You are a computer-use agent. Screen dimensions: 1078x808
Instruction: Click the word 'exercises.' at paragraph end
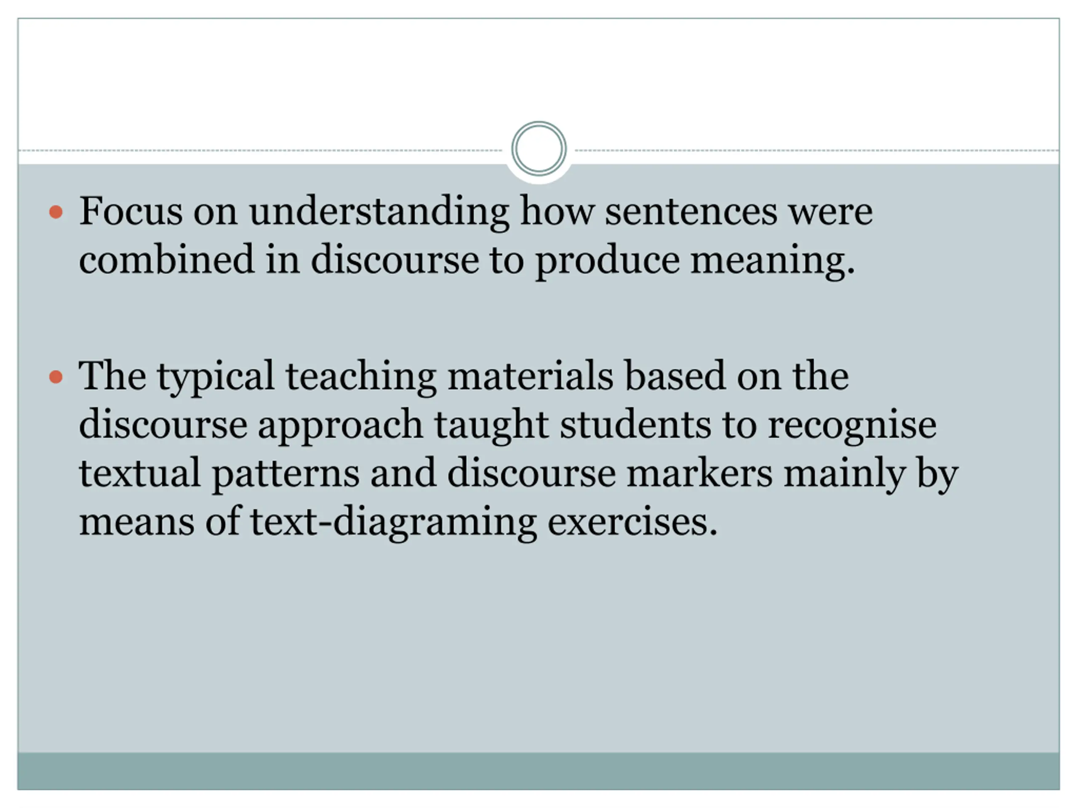[632, 522]
